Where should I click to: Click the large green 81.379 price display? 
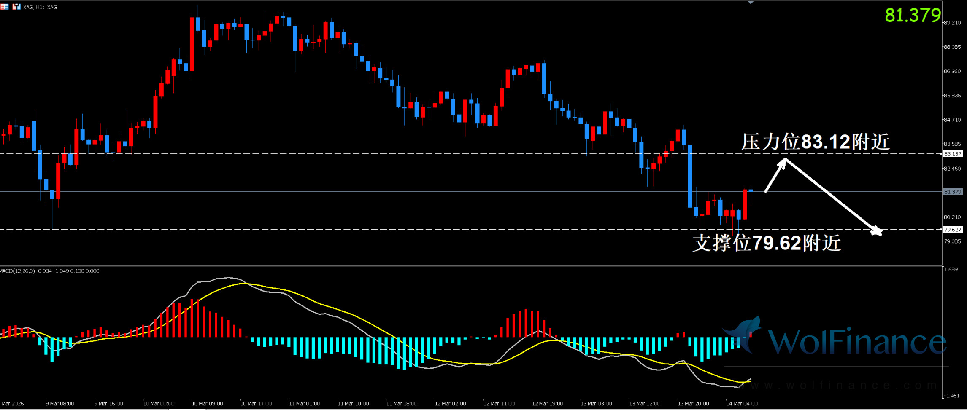coord(912,16)
